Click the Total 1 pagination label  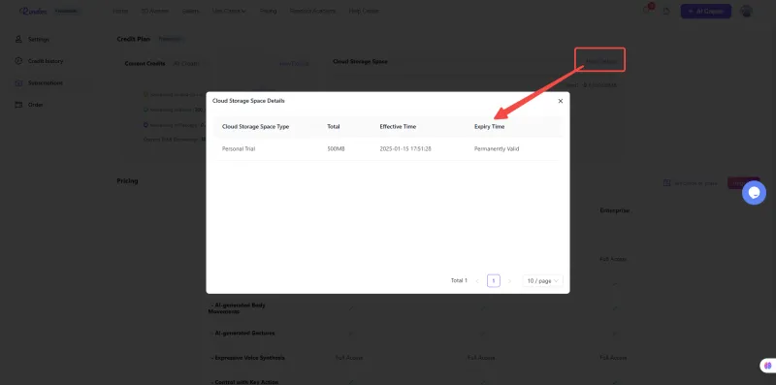pyautogui.click(x=459, y=280)
